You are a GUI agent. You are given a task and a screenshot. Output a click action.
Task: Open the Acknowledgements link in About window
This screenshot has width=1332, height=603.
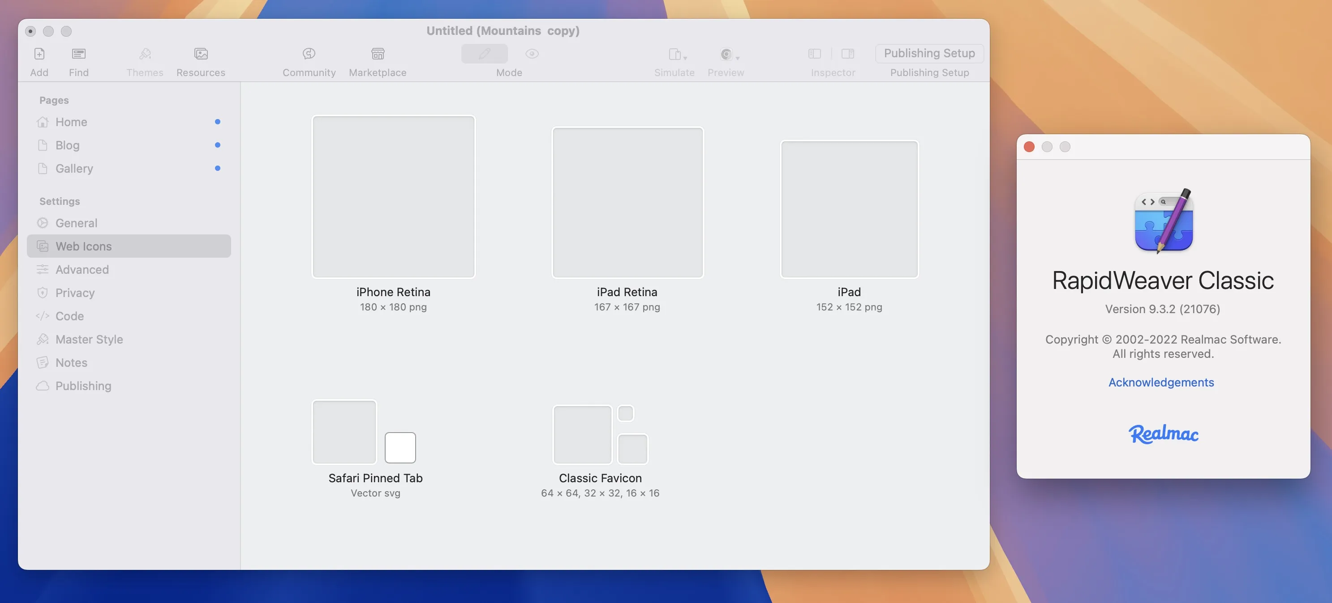pos(1161,382)
